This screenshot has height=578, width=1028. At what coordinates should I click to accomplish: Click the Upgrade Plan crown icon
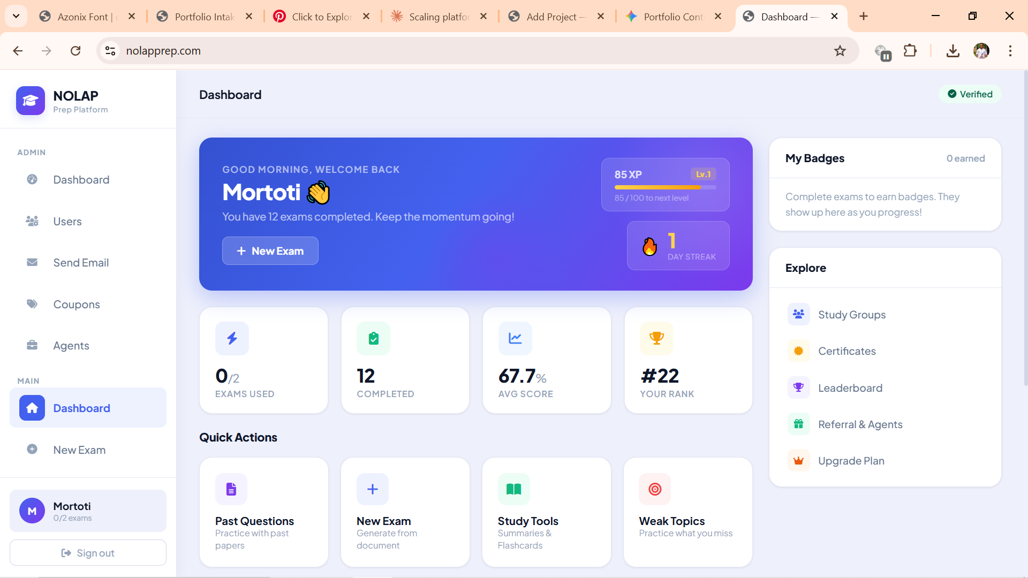[x=798, y=461]
